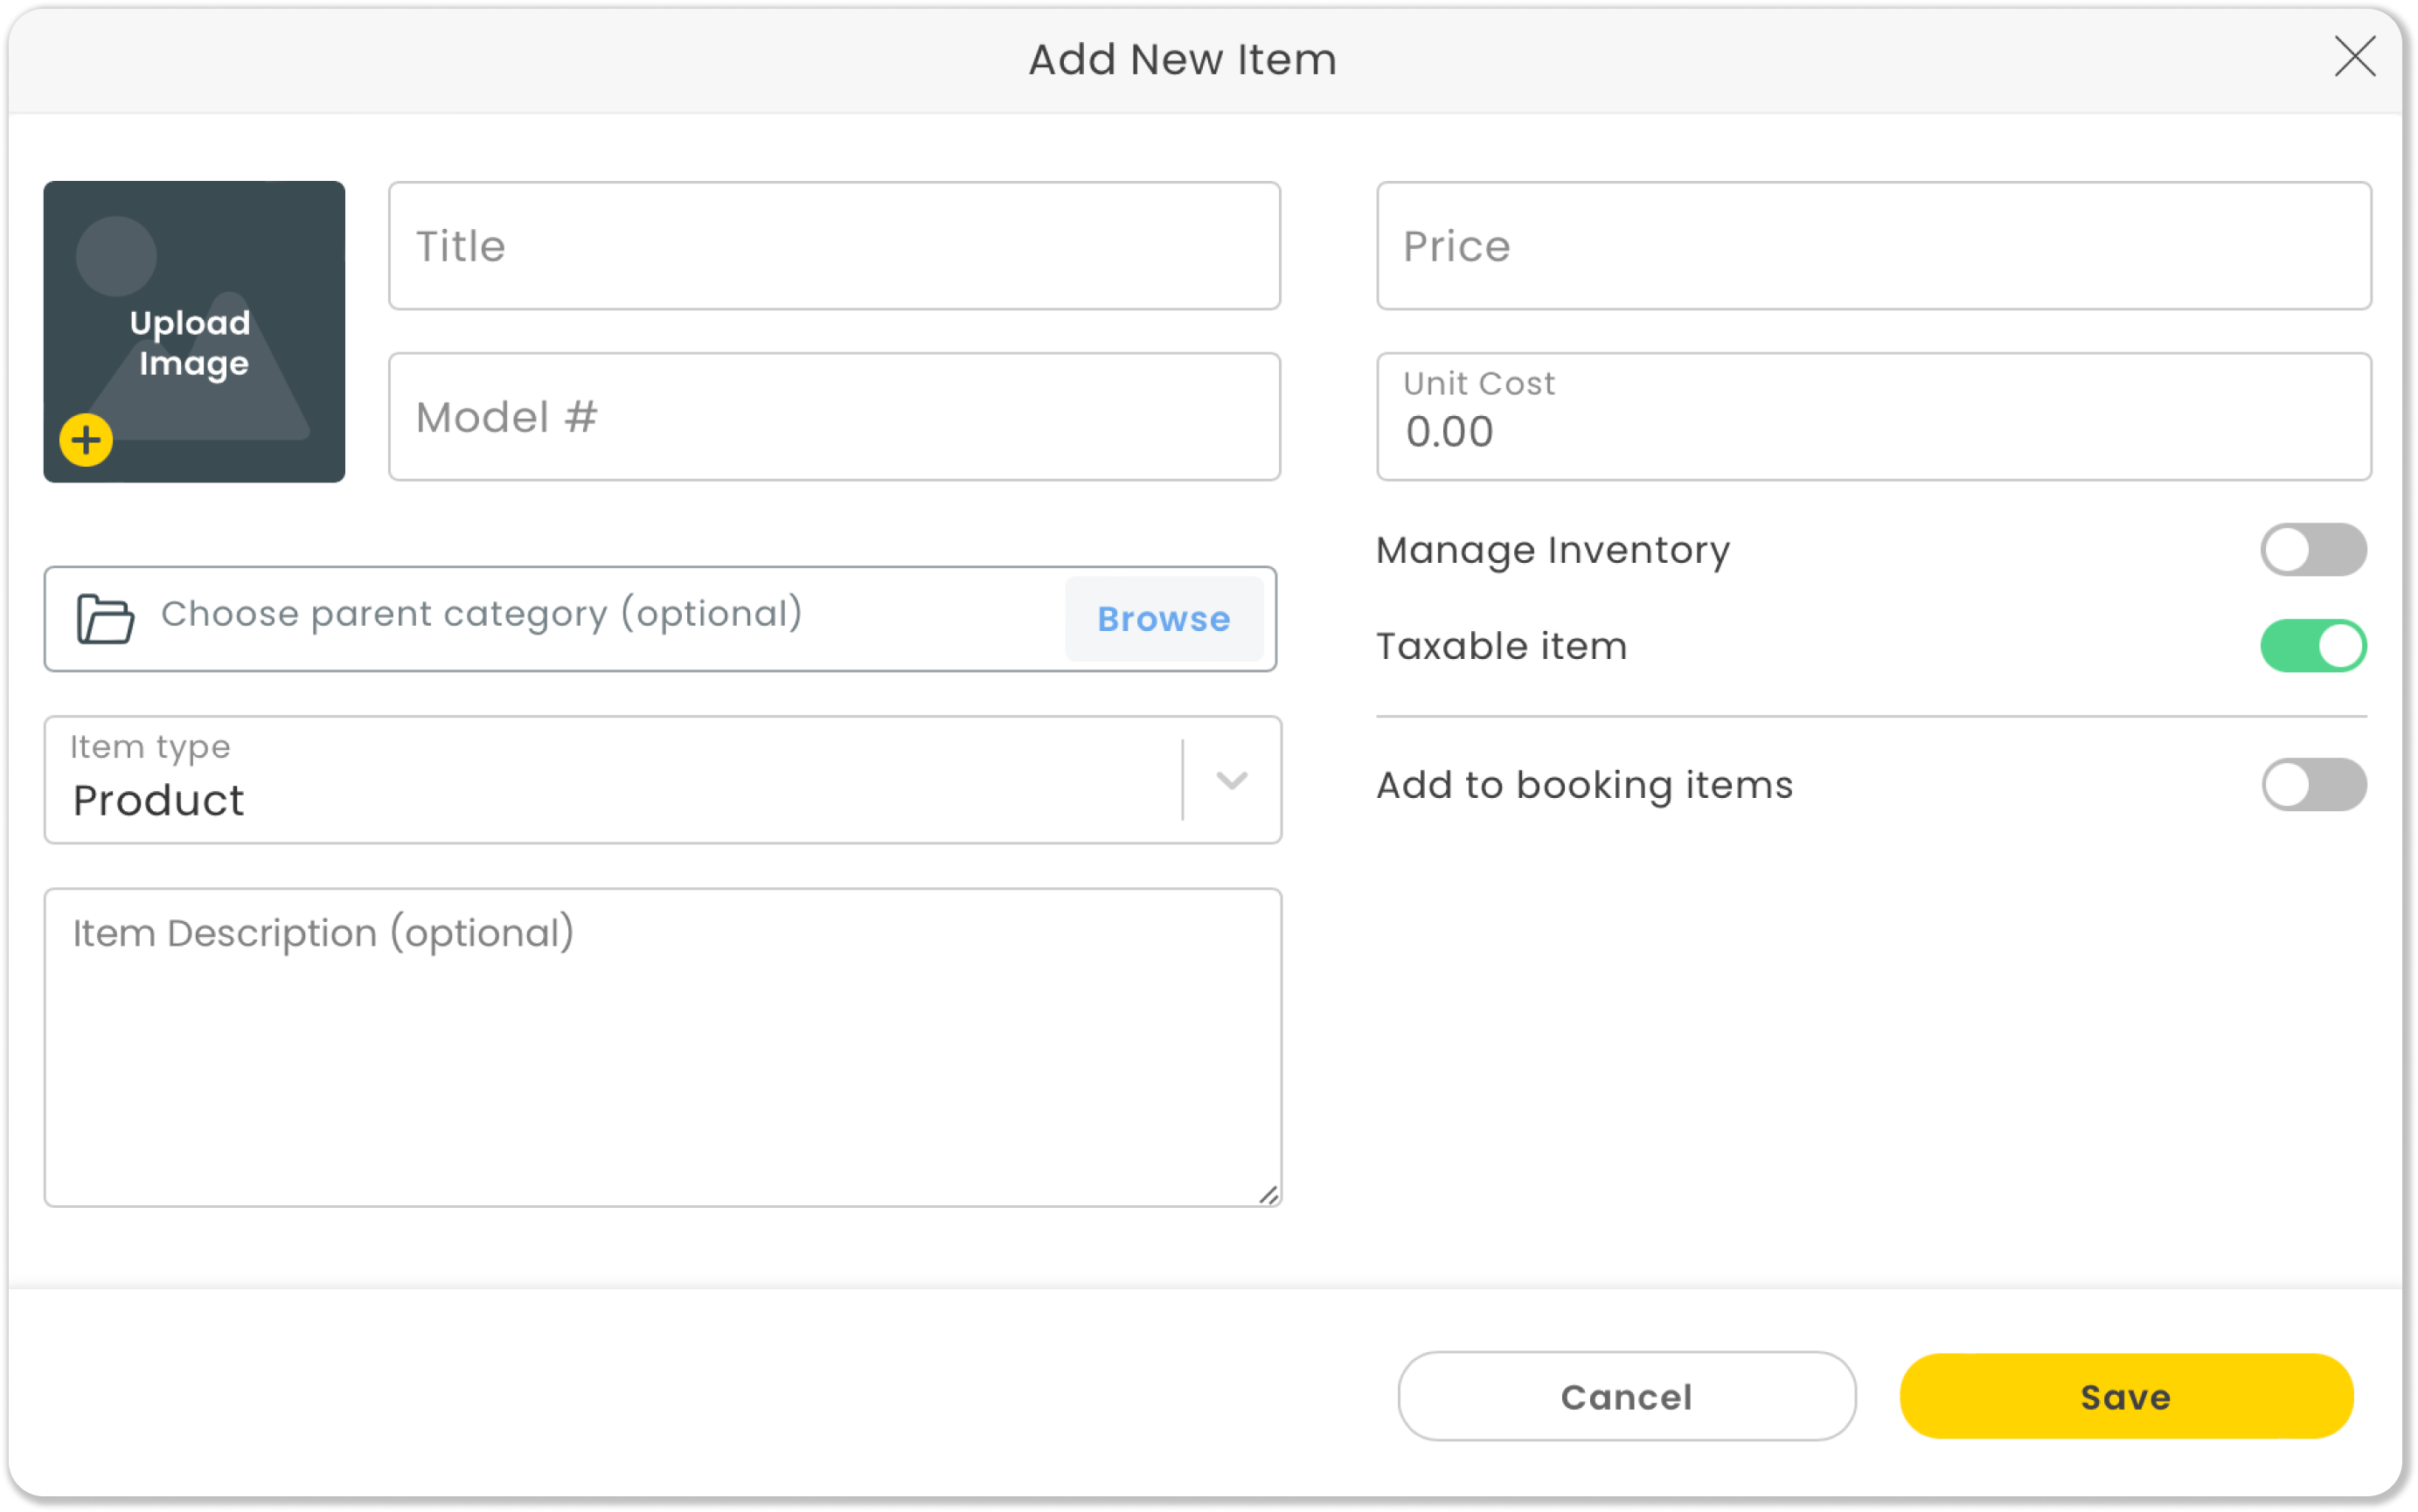Click the yellow plus upload icon
The image size is (2418, 1512).
click(x=86, y=440)
